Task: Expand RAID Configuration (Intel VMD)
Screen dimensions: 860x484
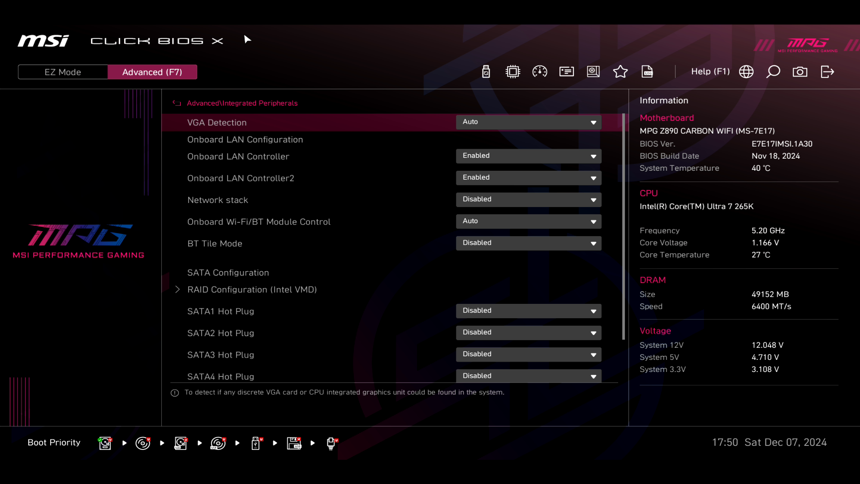Action: pos(252,290)
